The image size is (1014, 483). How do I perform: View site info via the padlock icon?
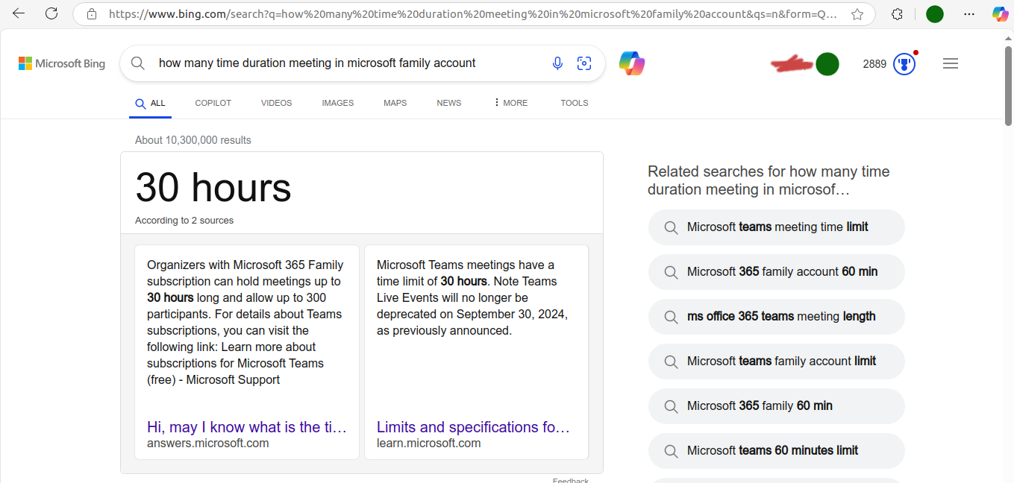tap(92, 13)
